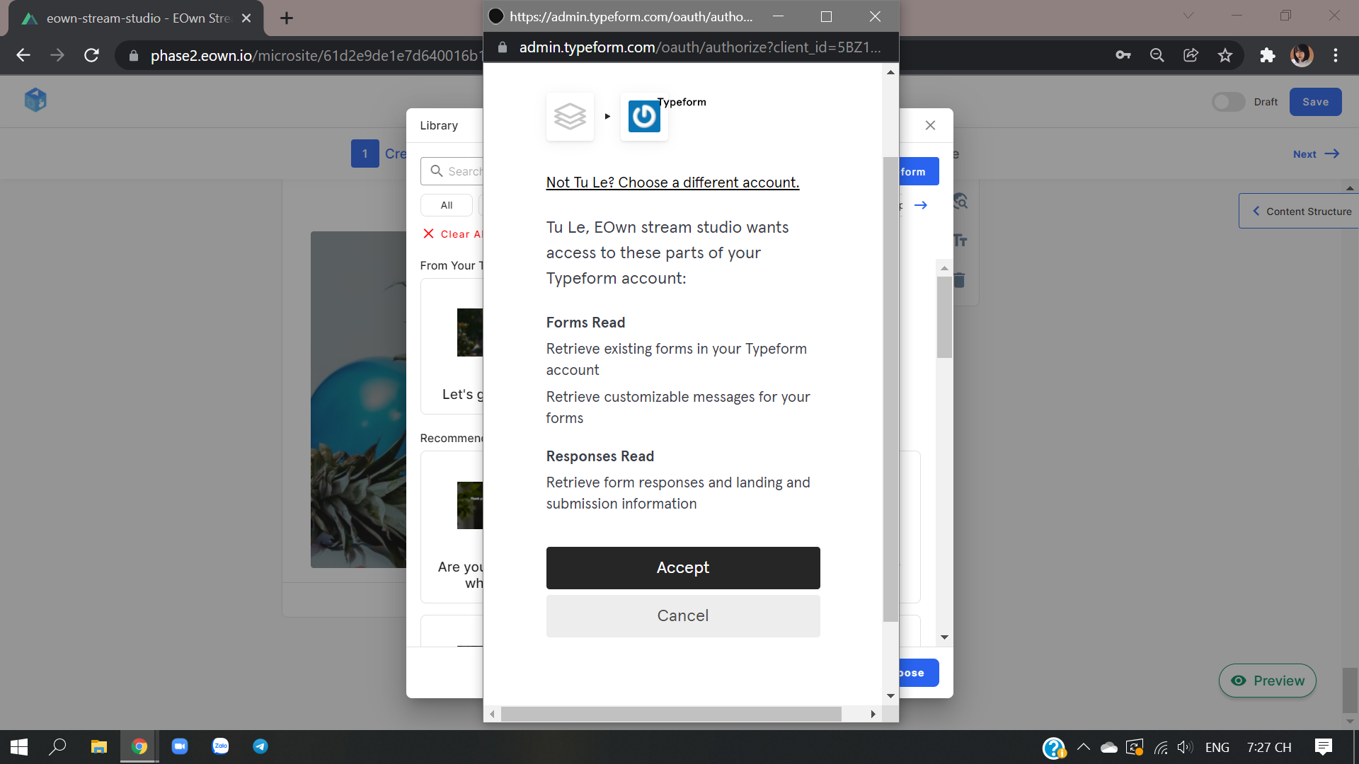The width and height of the screenshot is (1359, 764).
Task: Select the All filter in Library
Action: (x=447, y=205)
